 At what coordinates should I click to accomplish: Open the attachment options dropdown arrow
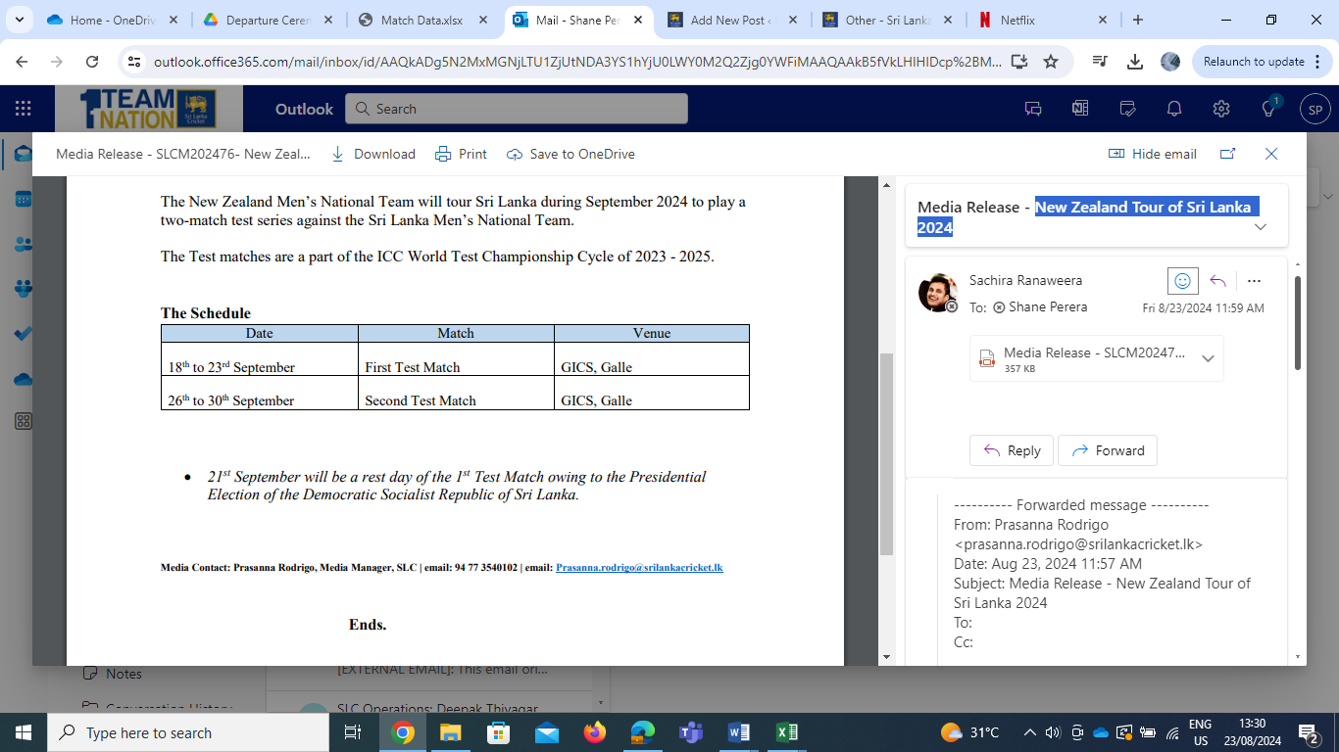pos(1208,358)
